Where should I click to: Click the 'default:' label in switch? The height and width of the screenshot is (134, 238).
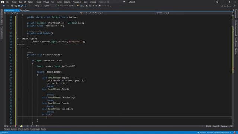(47, 115)
